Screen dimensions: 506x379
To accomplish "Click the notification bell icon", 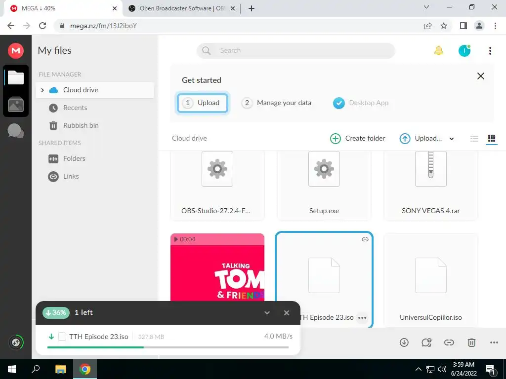I will pyautogui.click(x=439, y=51).
